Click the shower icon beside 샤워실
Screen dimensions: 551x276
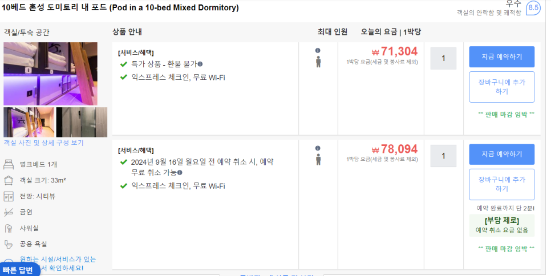[9, 228]
